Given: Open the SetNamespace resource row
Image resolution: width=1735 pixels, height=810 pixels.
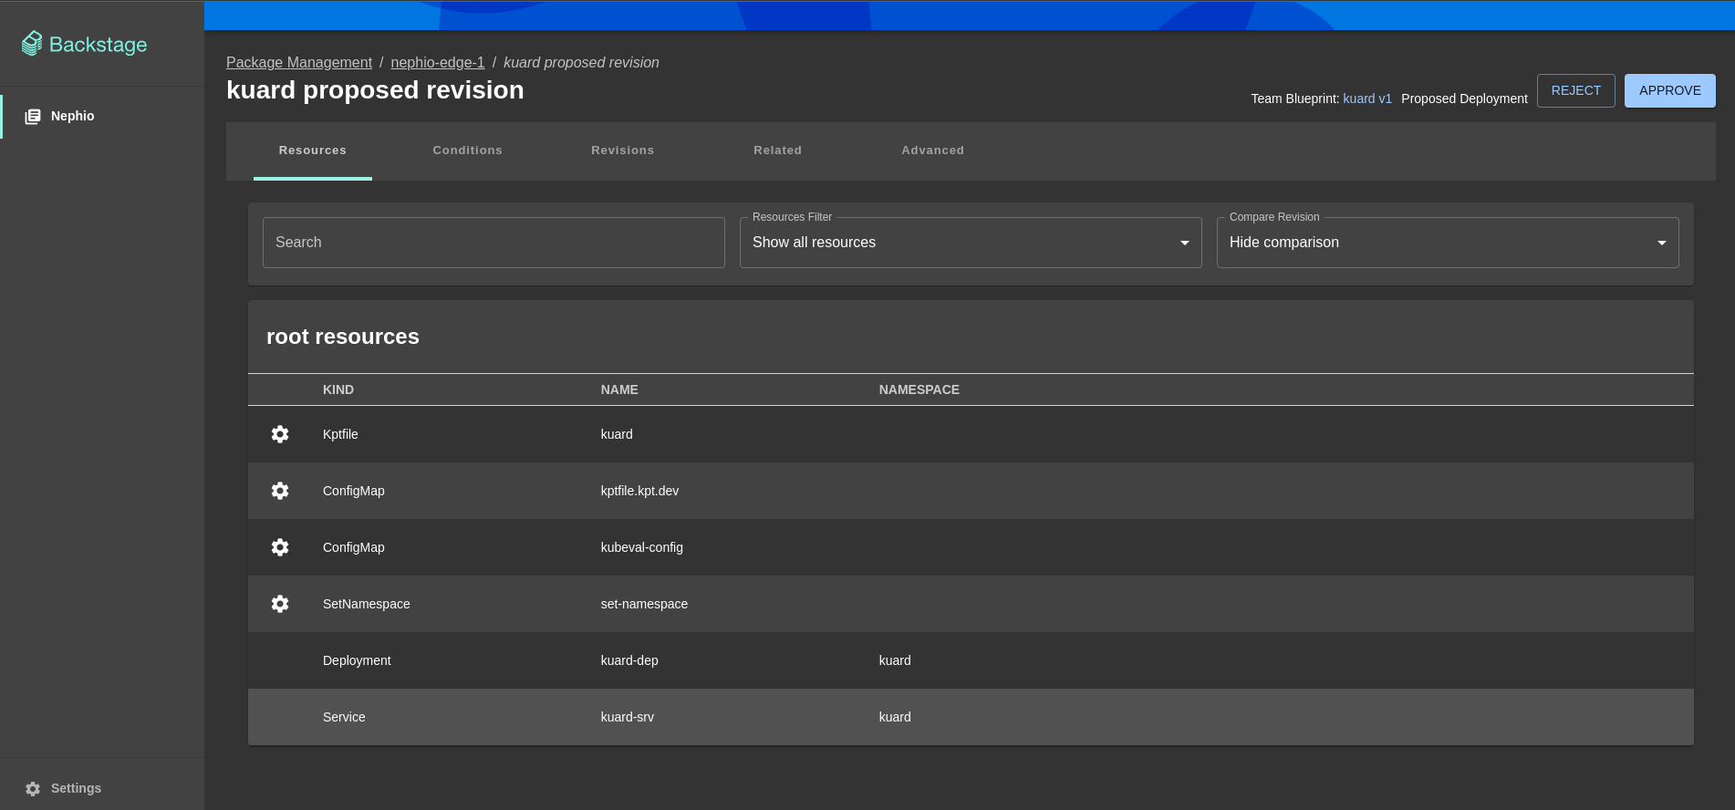Looking at the screenshot, I should pos(971,604).
